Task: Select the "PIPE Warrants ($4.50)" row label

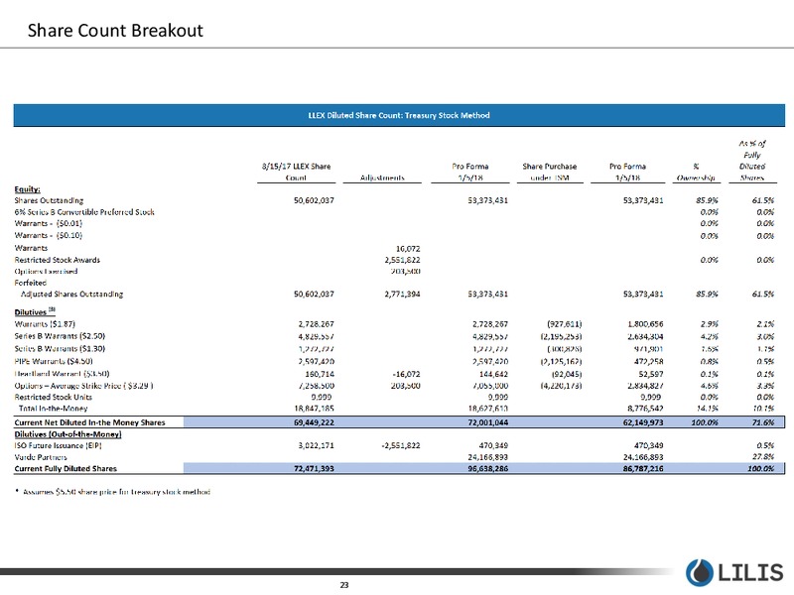Action: coord(54,361)
